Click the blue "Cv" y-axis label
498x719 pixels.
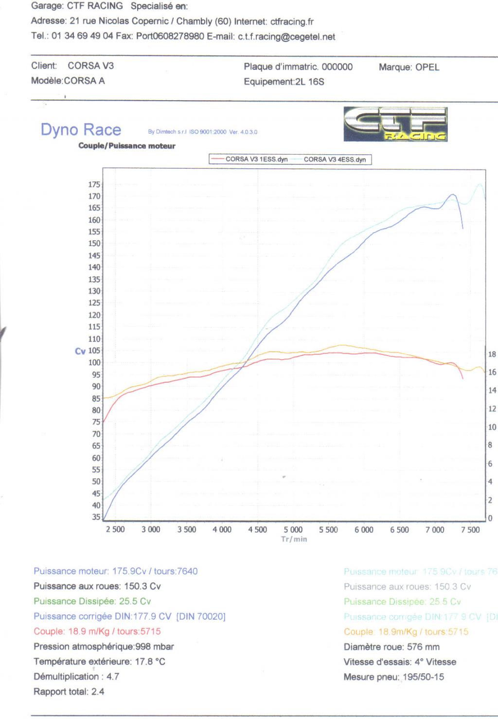point(80,351)
